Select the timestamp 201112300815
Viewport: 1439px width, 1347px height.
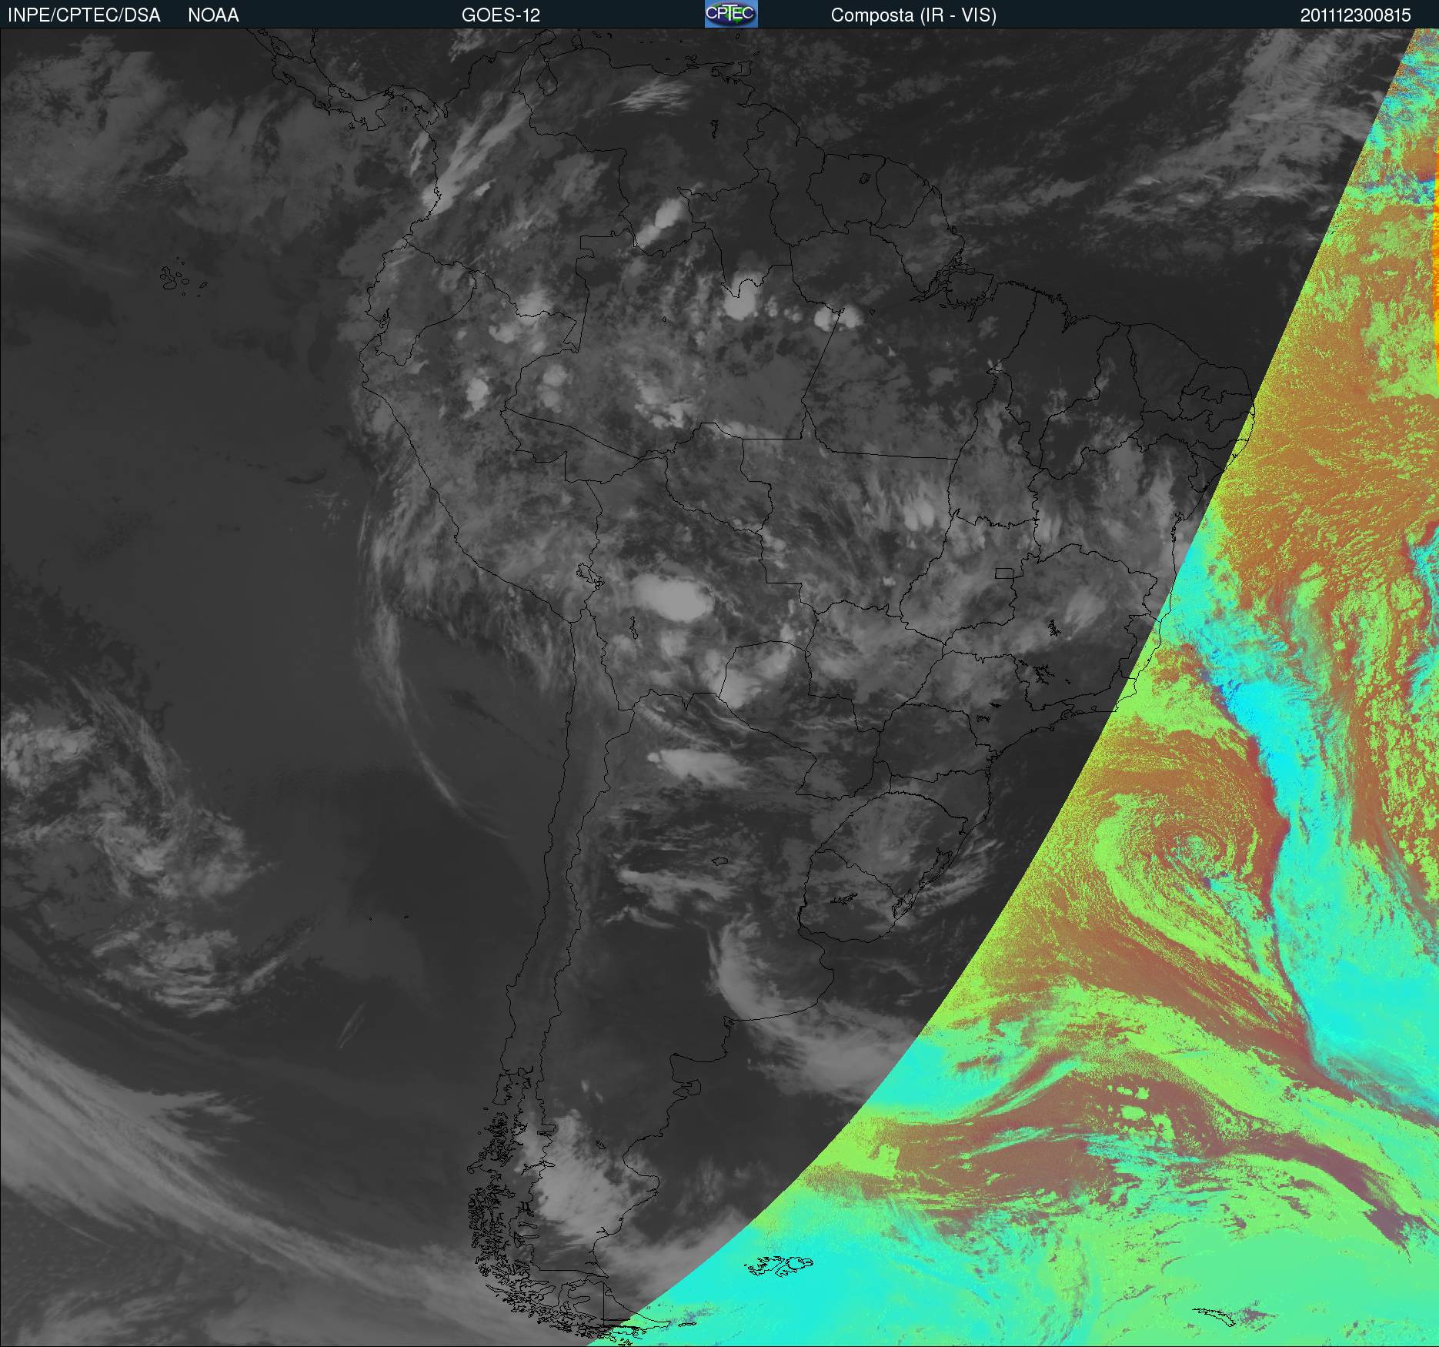click(1356, 15)
